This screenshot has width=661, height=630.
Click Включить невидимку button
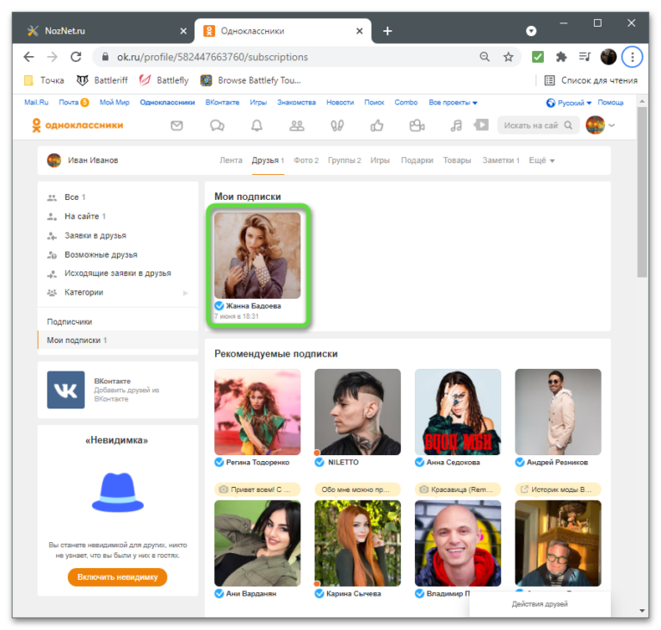[118, 577]
